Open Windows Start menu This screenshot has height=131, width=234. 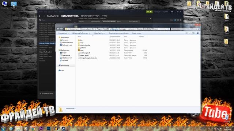3,128
